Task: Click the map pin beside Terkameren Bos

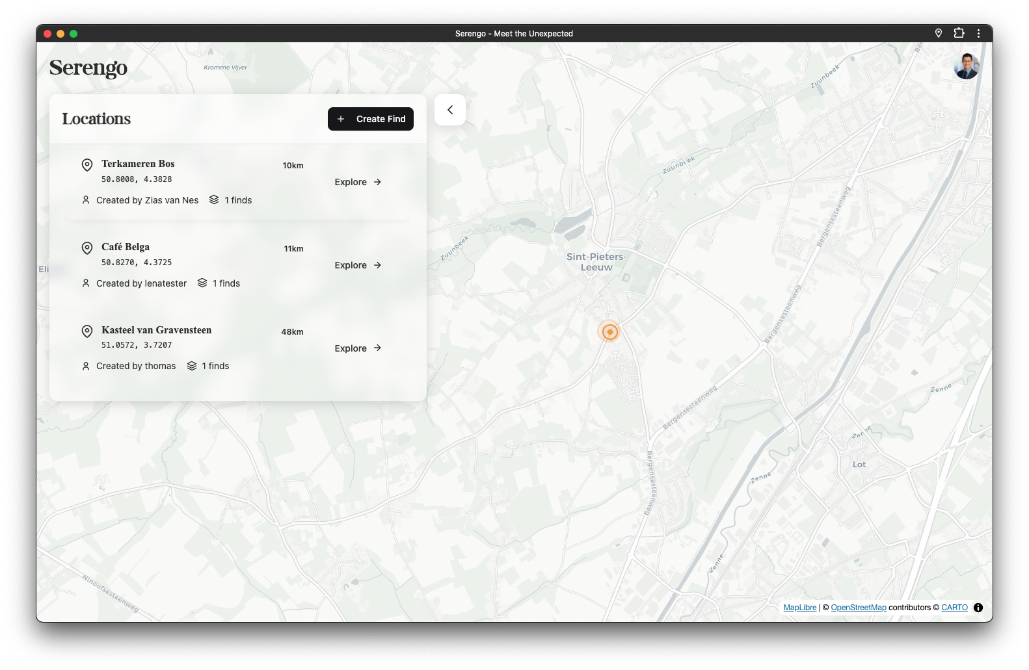Action: point(87,165)
